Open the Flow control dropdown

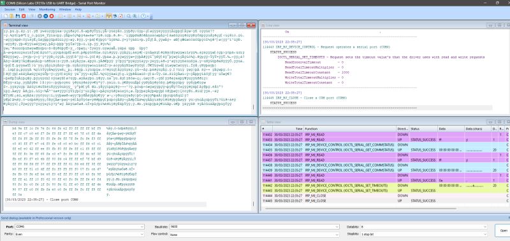337,234
